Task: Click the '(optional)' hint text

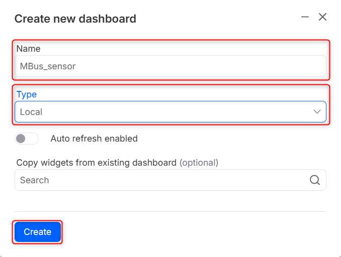Action: (199, 163)
